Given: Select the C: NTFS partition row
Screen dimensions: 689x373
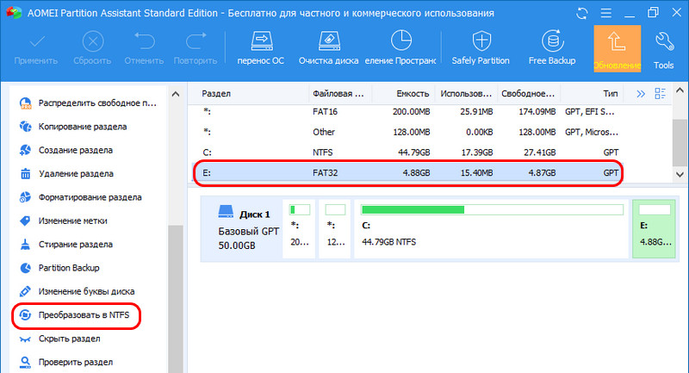Looking at the screenshot, I should pyautogui.click(x=409, y=152).
